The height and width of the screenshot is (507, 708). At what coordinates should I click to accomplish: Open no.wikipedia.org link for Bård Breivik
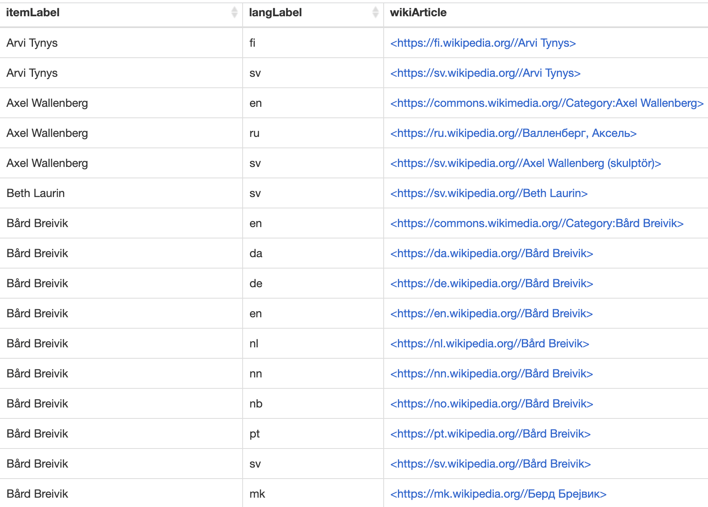tap(492, 404)
